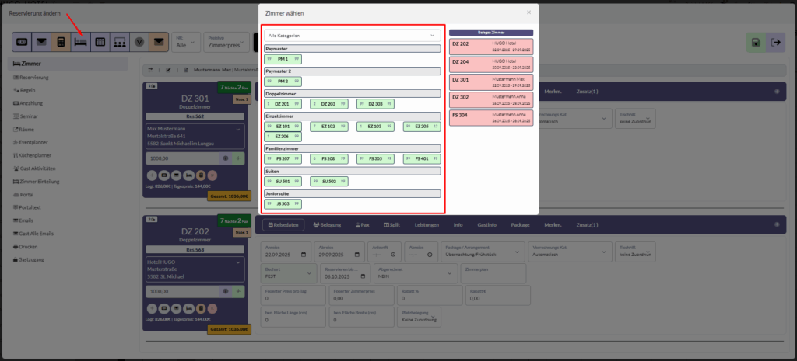Open Küchenplanner in the sidebar

[38, 157]
